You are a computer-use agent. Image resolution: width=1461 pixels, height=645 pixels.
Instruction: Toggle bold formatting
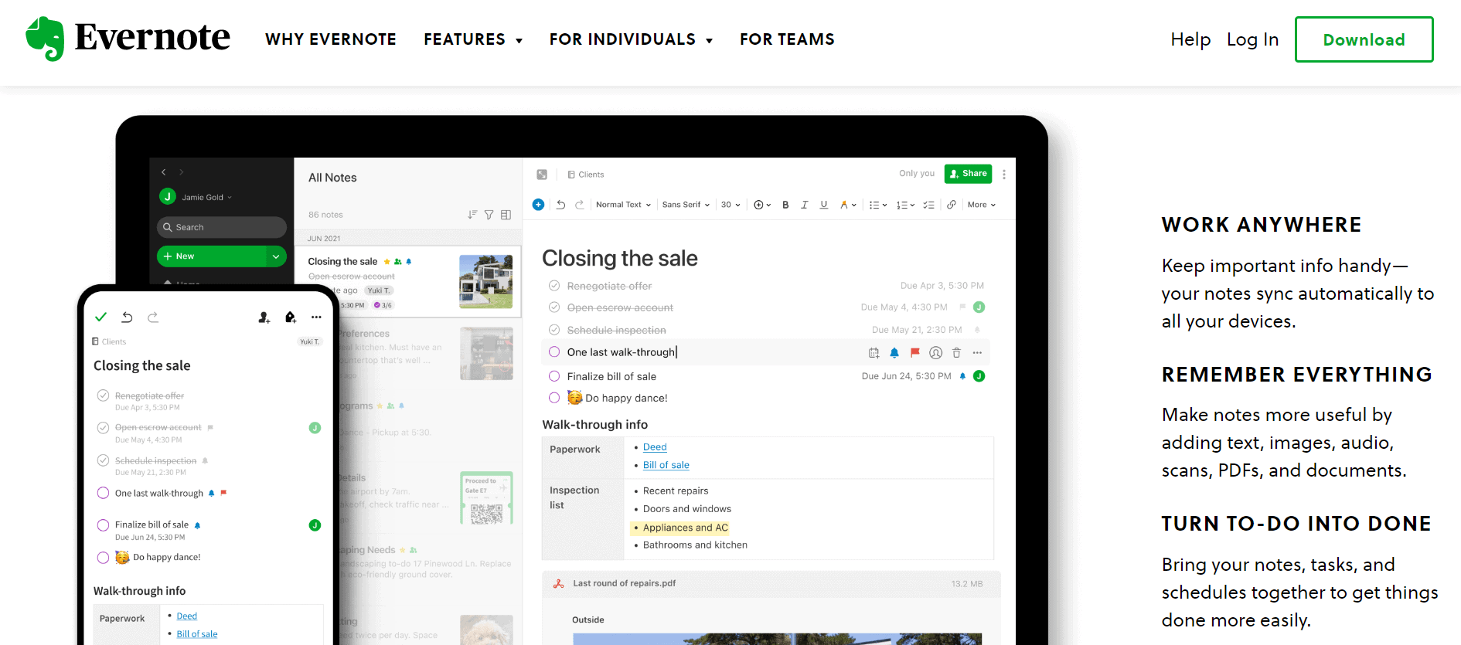pos(785,205)
